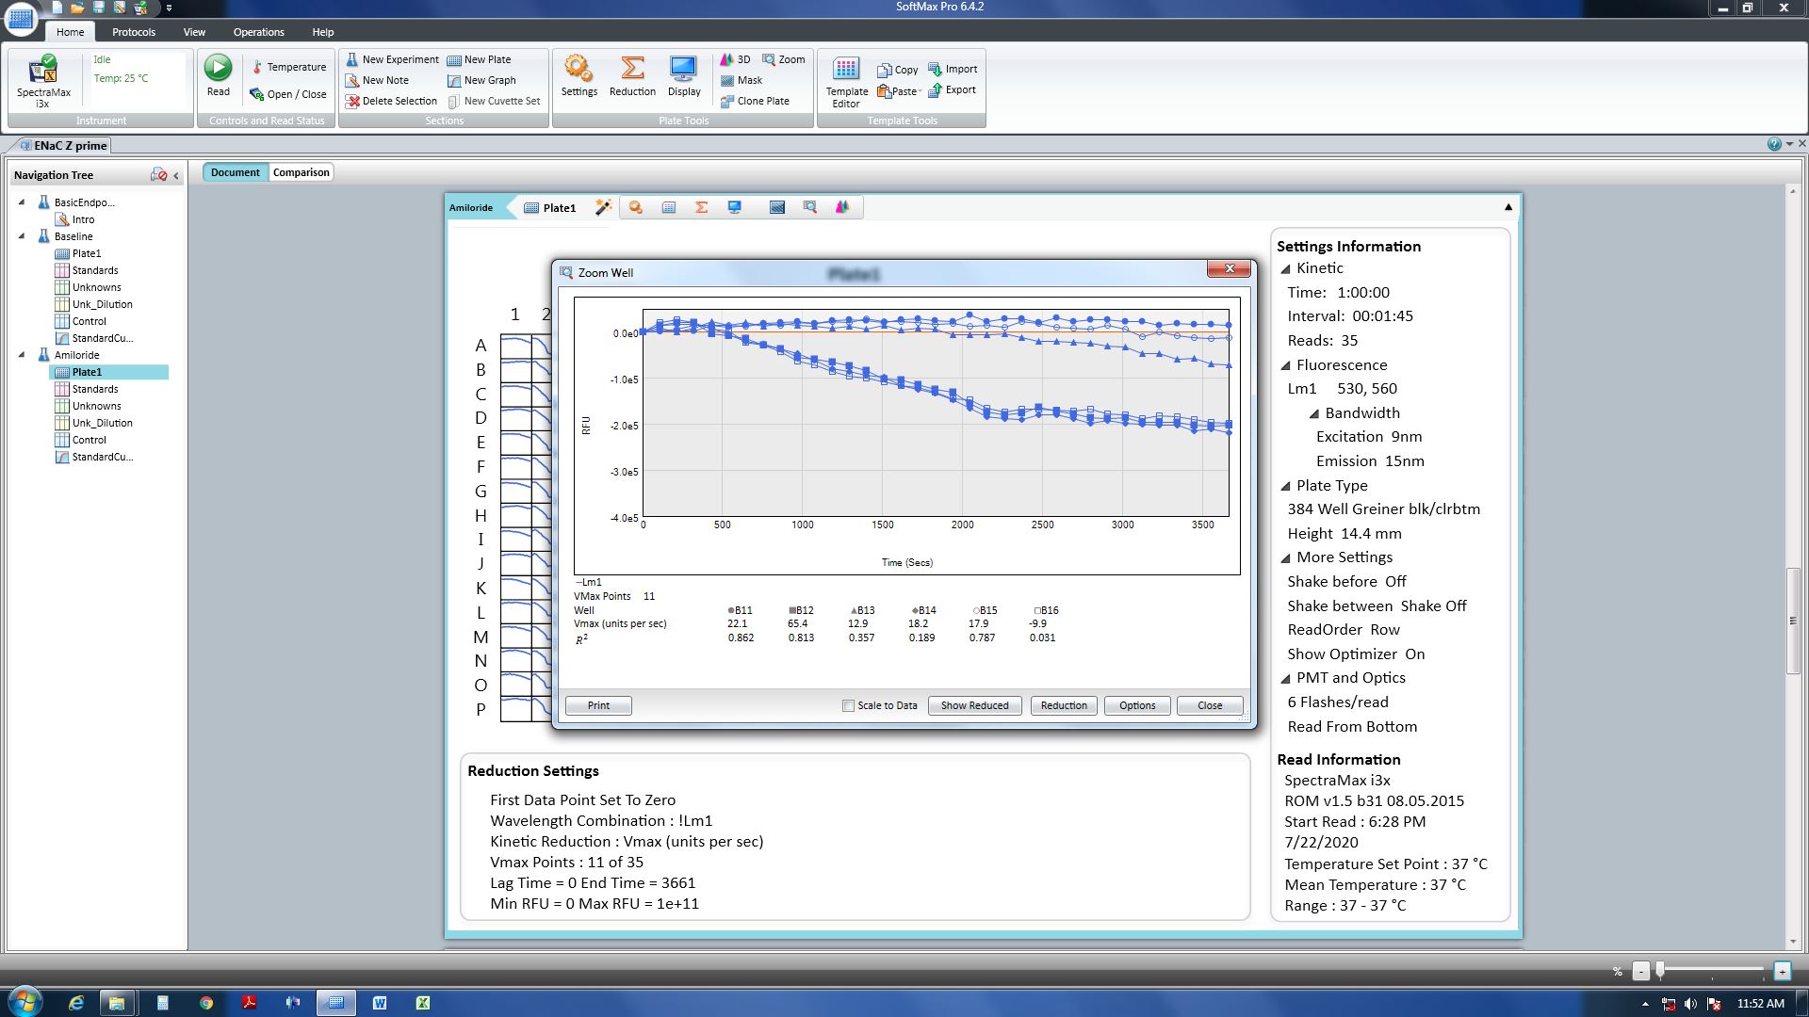Collapse the Baseline tree node
1809x1017 pixels.
pyautogui.click(x=22, y=236)
